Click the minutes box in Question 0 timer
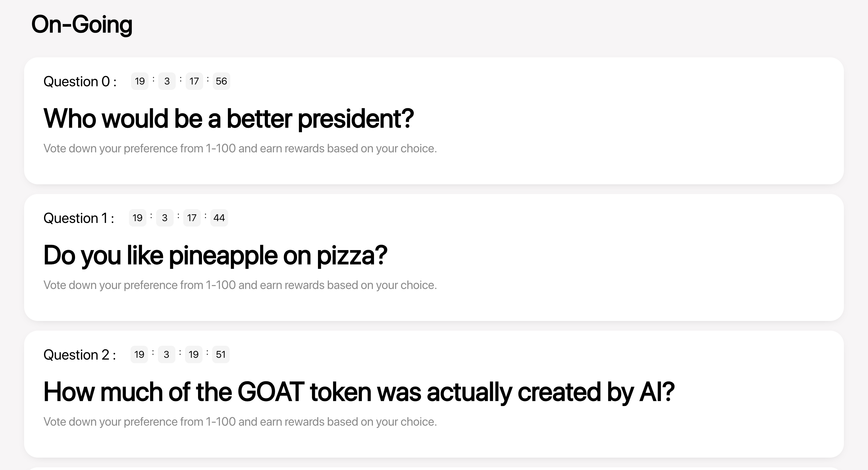Image resolution: width=868 pixels, height=470 pixels. coord(194,81)
